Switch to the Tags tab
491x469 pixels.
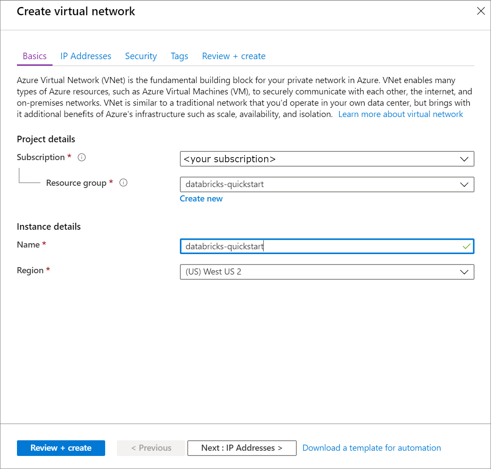179,56
